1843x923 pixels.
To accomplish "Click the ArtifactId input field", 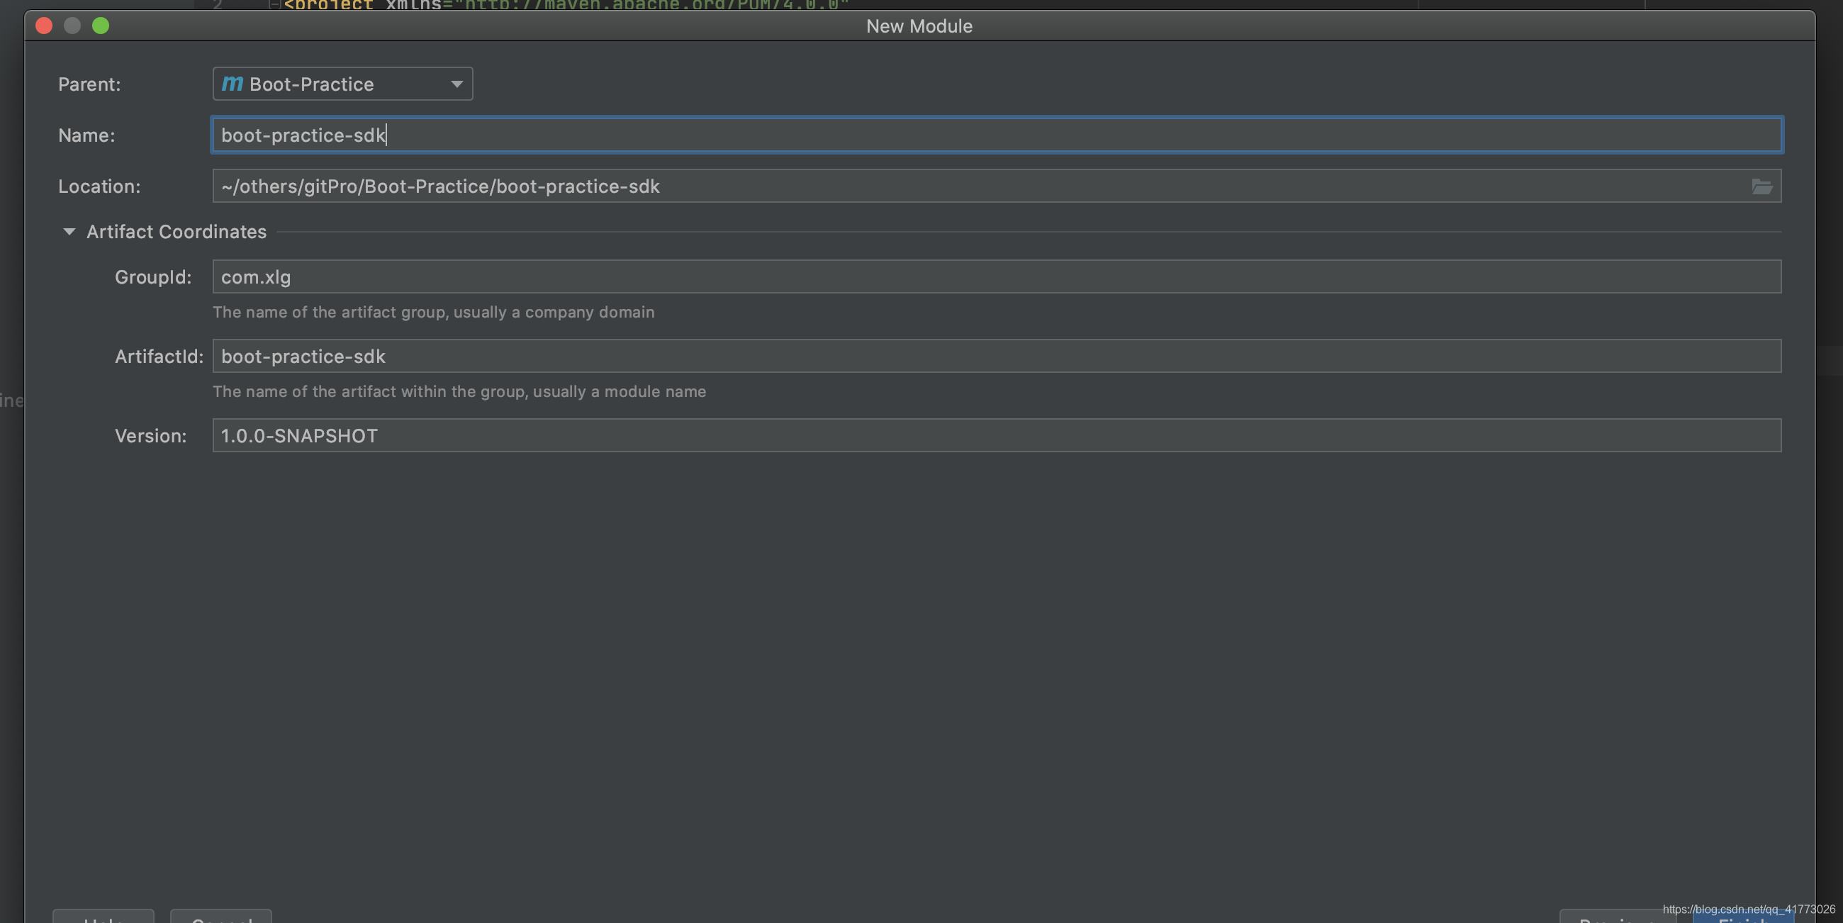I will 997,357.
